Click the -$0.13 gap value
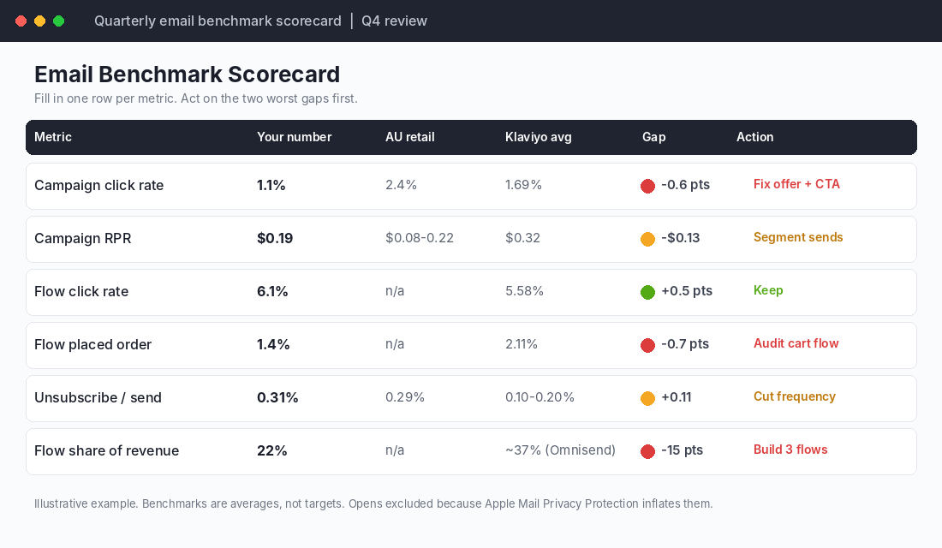 point(681,238)
